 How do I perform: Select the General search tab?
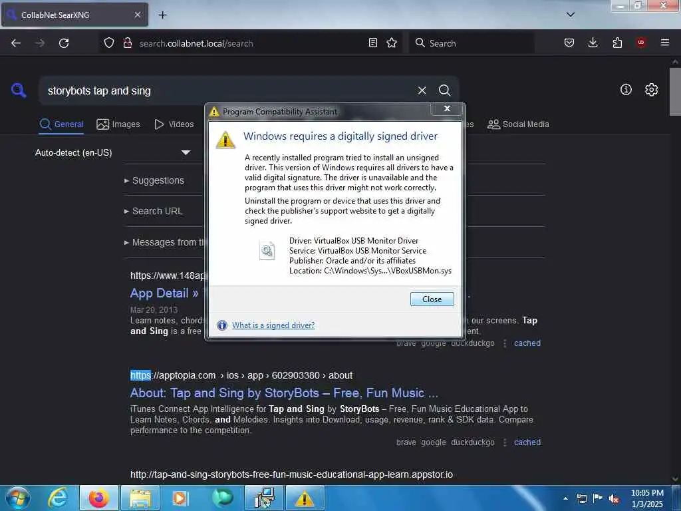tap(61, 124)
